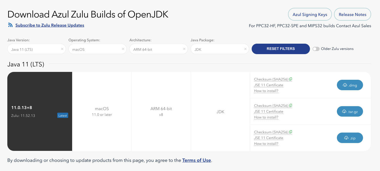380x171 pixels.
Task: Clear the JDK package filter
Action: coord(245,49)
